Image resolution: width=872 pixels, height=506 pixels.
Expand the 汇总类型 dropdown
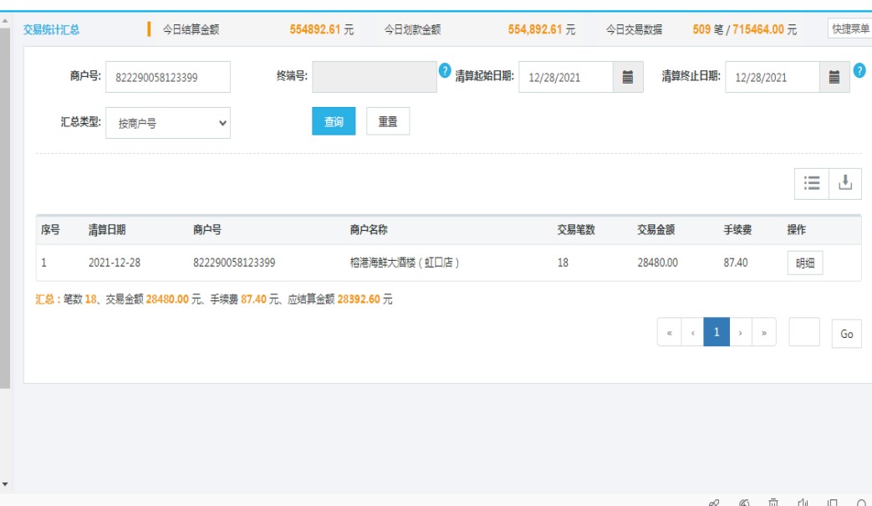click(x=168, y=123)
